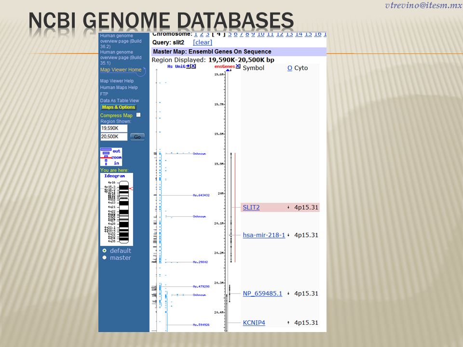The width and height of the screenshot is (463, 347).
Task: Click the 4p15.31 value in the SLIT2 row
Action: 306,207
